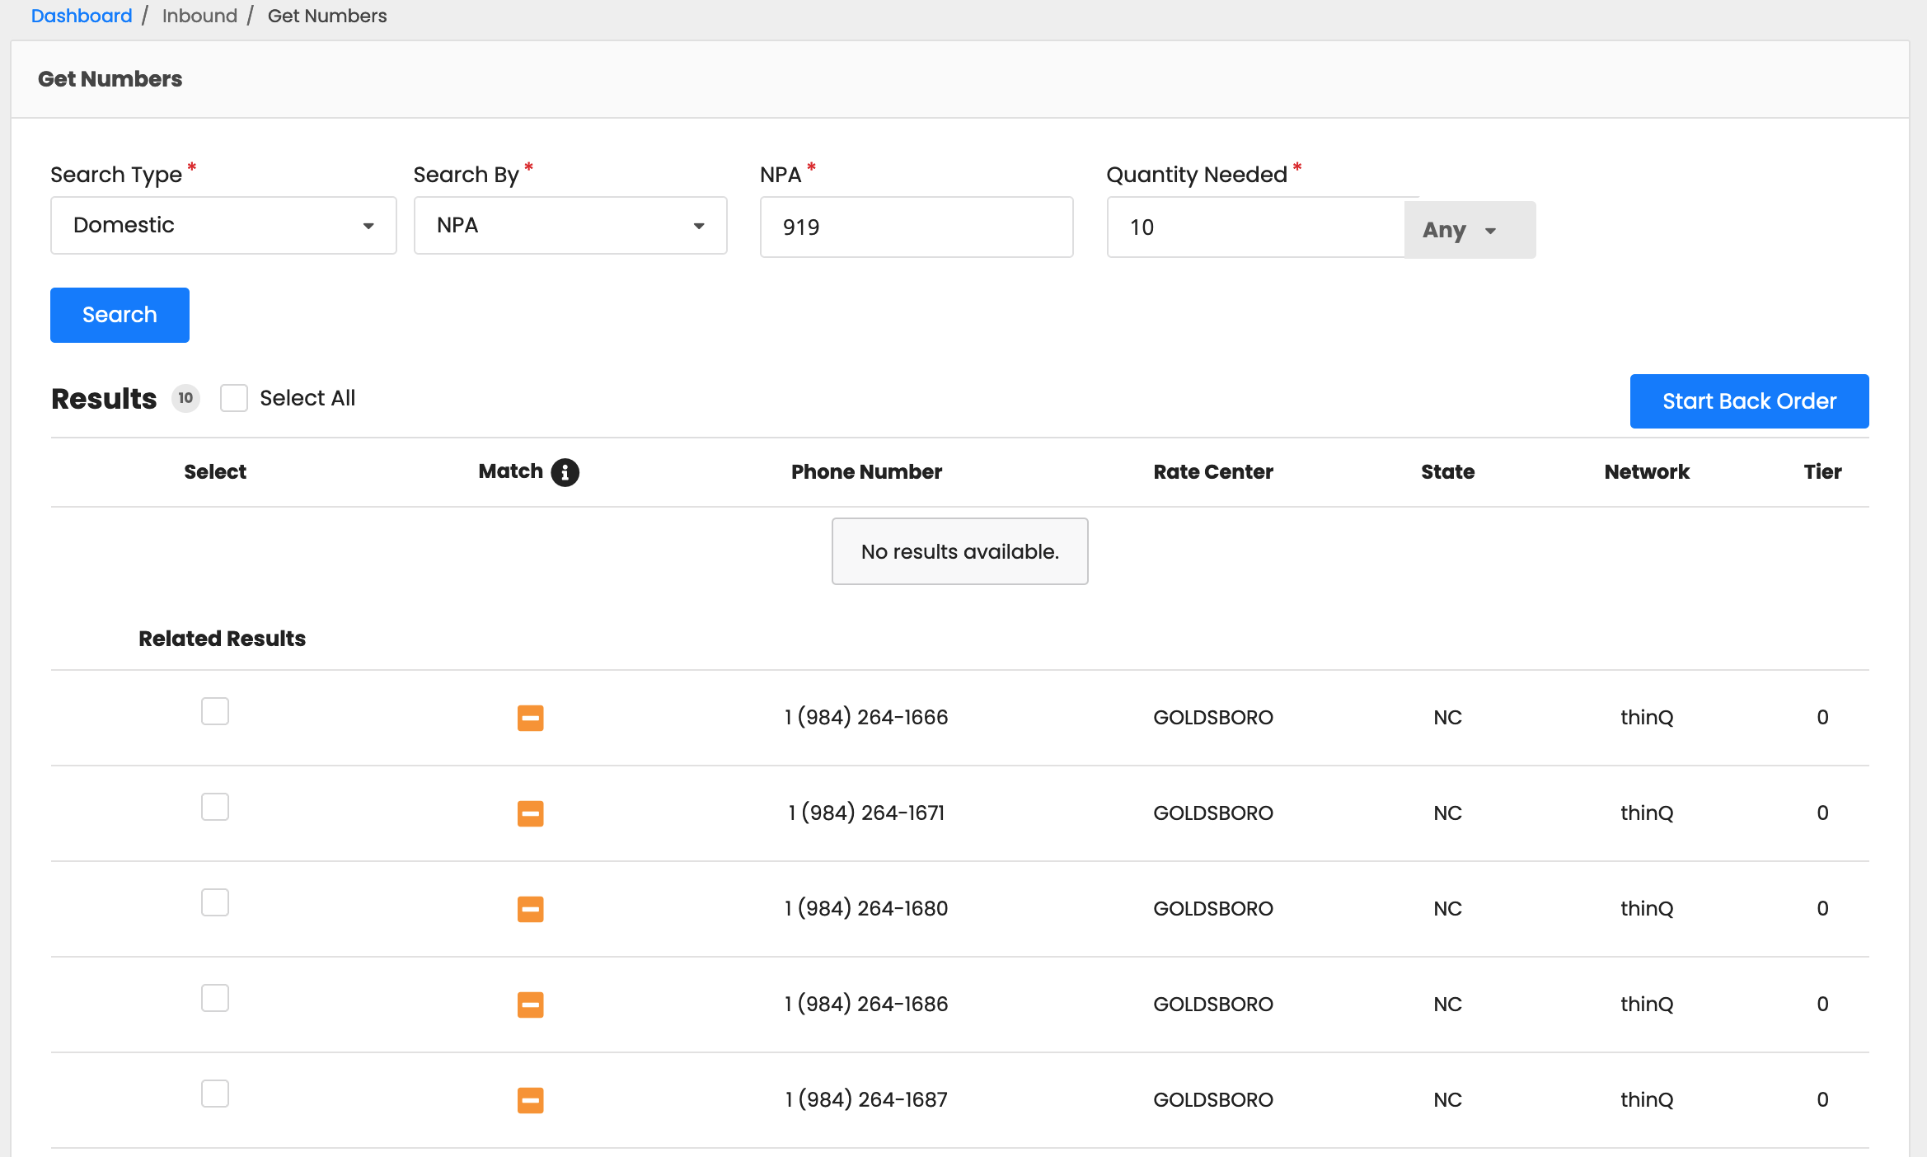Click partial match icon for 264-1687
1927x1157 pixels.
pyautogui.click(x=530, y=1100)
